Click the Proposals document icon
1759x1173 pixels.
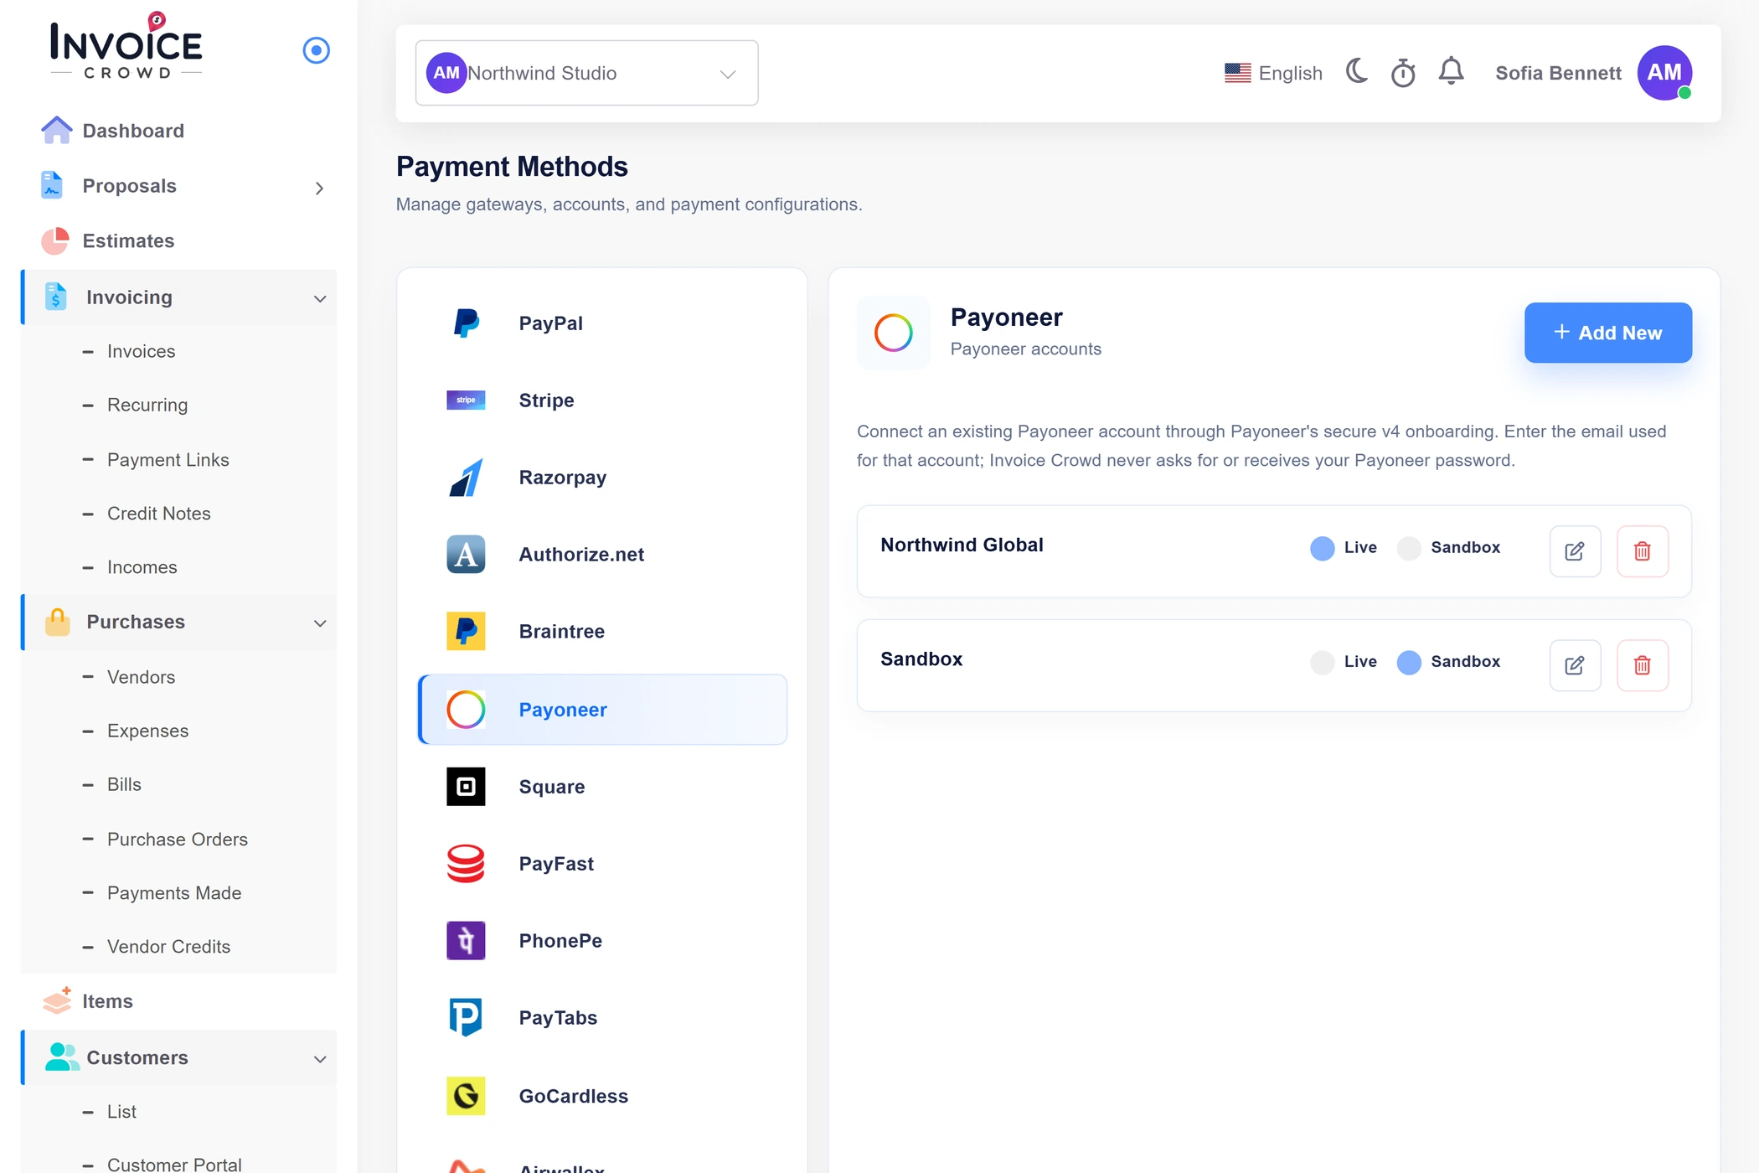(52, 185)
